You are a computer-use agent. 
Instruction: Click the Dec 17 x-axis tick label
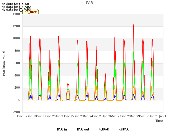click(x=22, y=116)
